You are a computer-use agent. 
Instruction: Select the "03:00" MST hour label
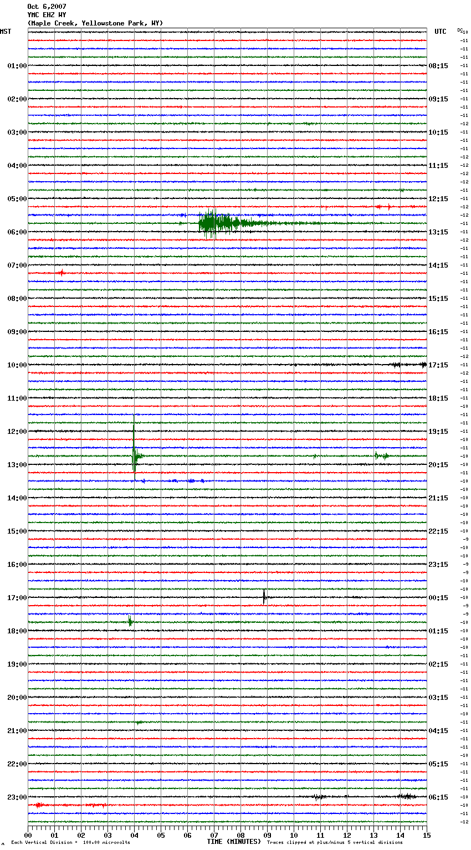pos(17,132)
